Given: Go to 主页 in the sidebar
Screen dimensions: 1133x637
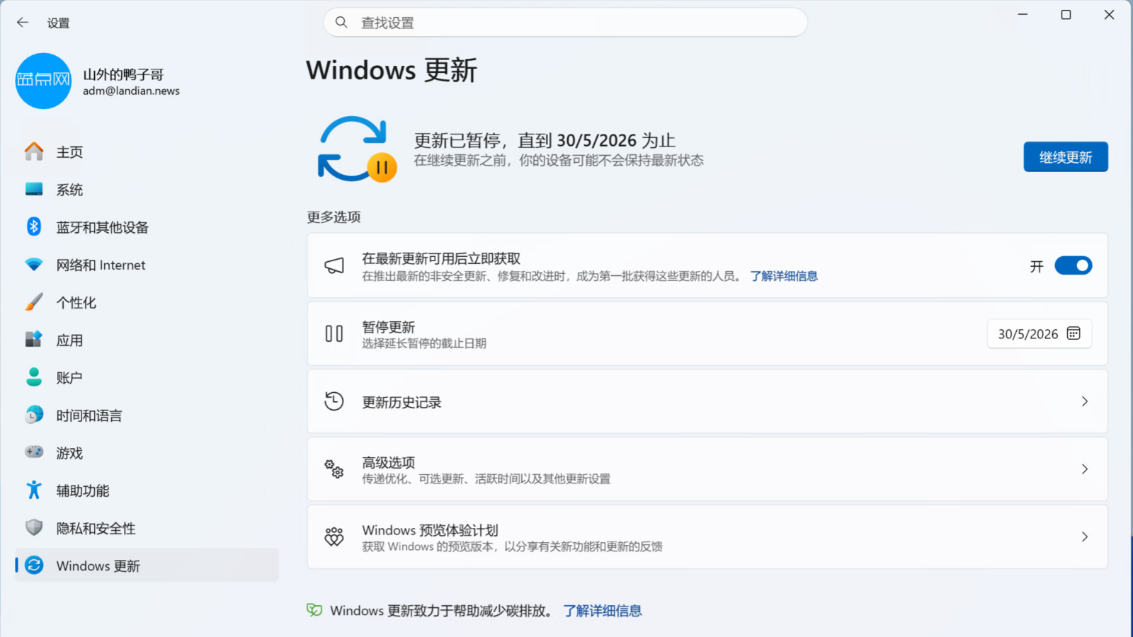Looking at the screenshot, I should [69, 152].
